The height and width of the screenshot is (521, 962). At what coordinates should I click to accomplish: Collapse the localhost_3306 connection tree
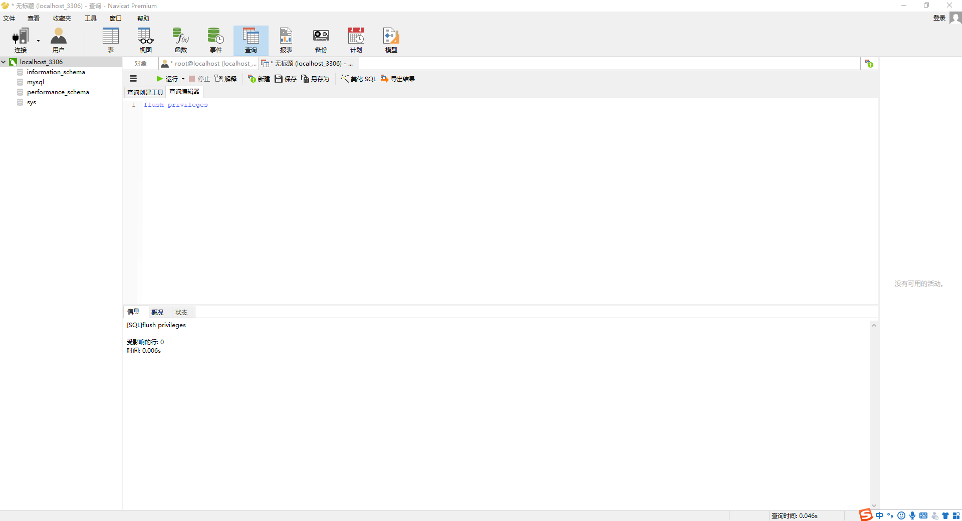point(4,62)
